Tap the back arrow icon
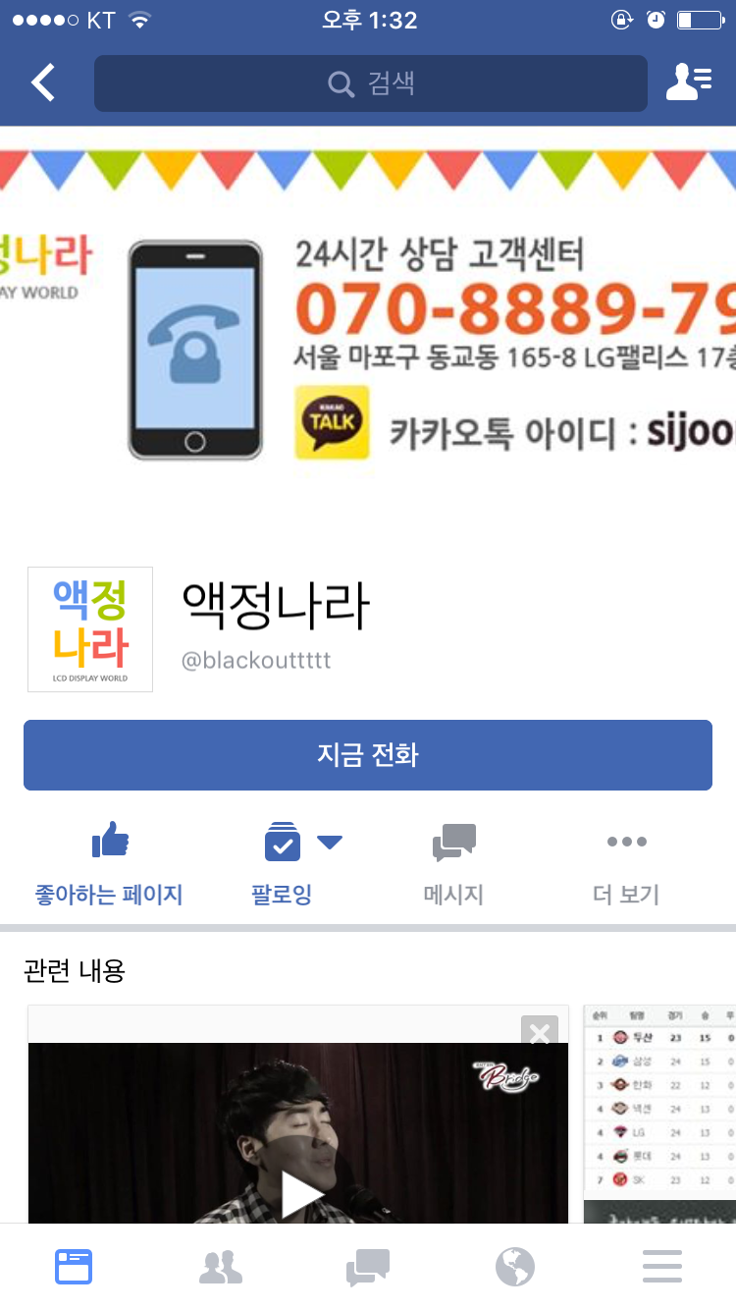Viewport: 736px width, 1310px height. tap(43, 83)
